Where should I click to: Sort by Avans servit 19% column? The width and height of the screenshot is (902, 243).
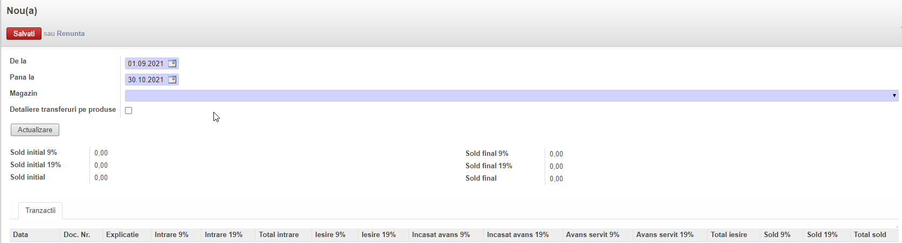point(664,235)
